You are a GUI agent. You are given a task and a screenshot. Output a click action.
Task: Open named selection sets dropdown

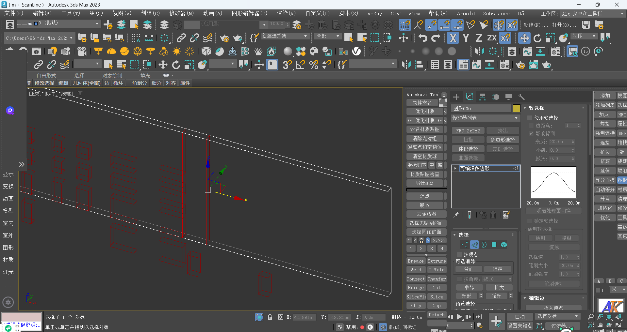[285, 36]
